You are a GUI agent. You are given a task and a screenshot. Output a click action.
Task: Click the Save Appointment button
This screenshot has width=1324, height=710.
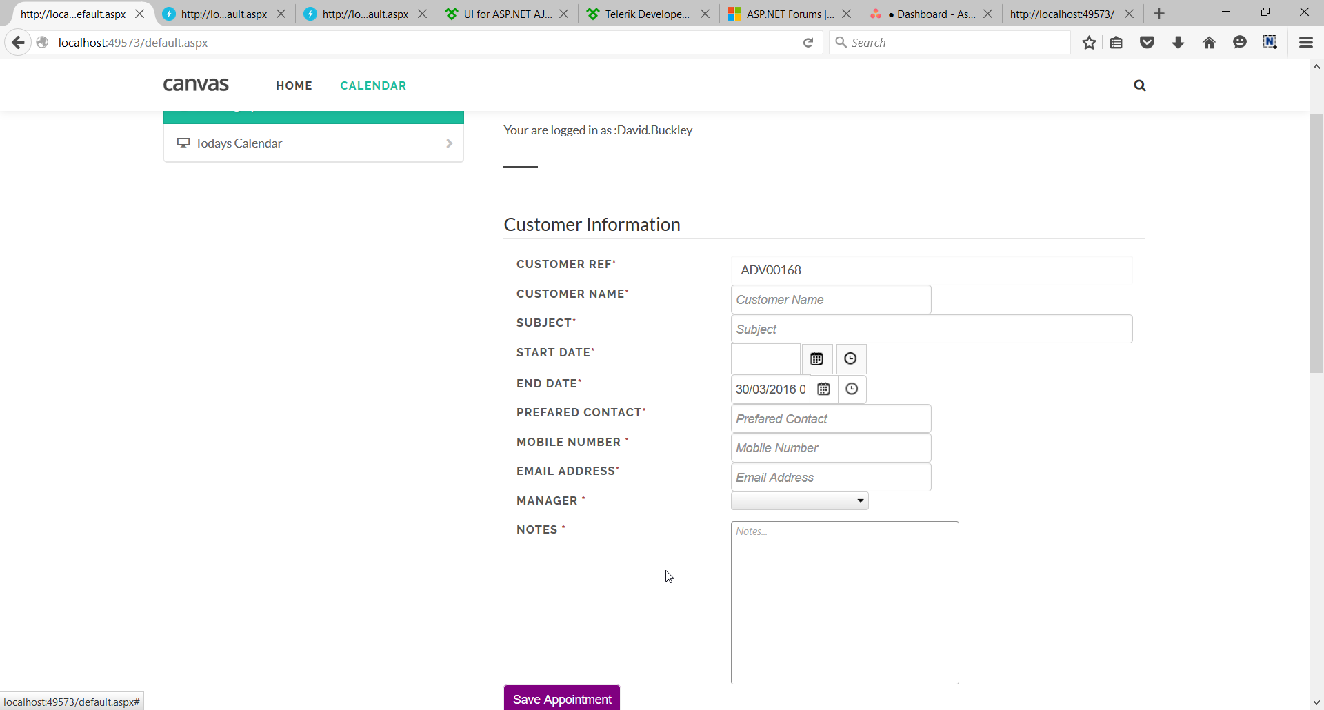click(561, 698)
